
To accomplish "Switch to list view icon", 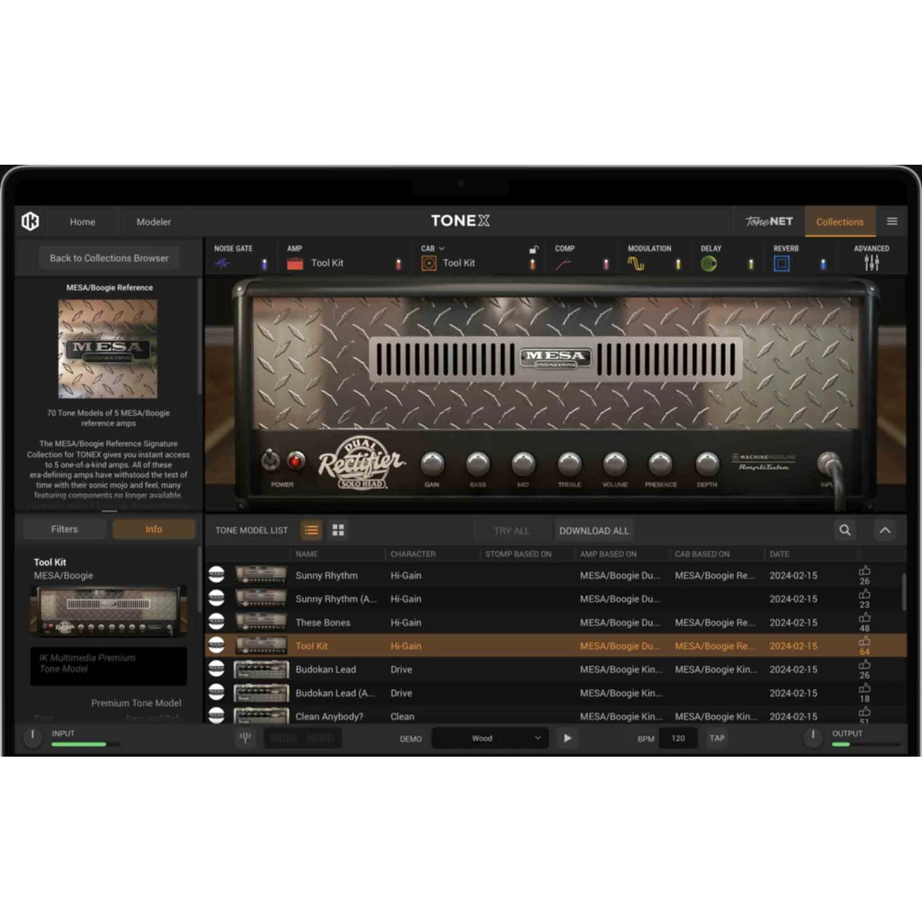I will (x=312, y=530).
